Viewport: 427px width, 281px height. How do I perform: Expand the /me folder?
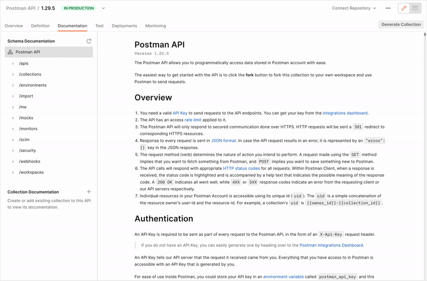pyautogui.click(x=13, y=107)
